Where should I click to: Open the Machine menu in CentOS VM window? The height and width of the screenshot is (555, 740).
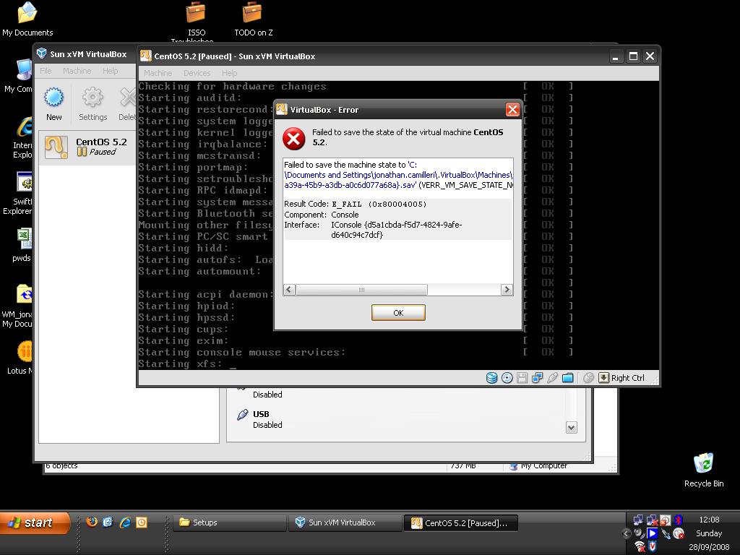coord(158,73)
